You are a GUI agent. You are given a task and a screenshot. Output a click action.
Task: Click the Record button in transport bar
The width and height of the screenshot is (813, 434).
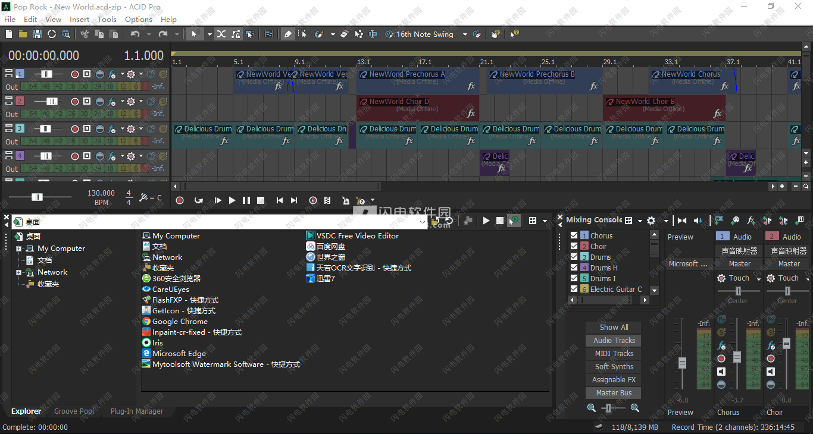pos(180,201)
